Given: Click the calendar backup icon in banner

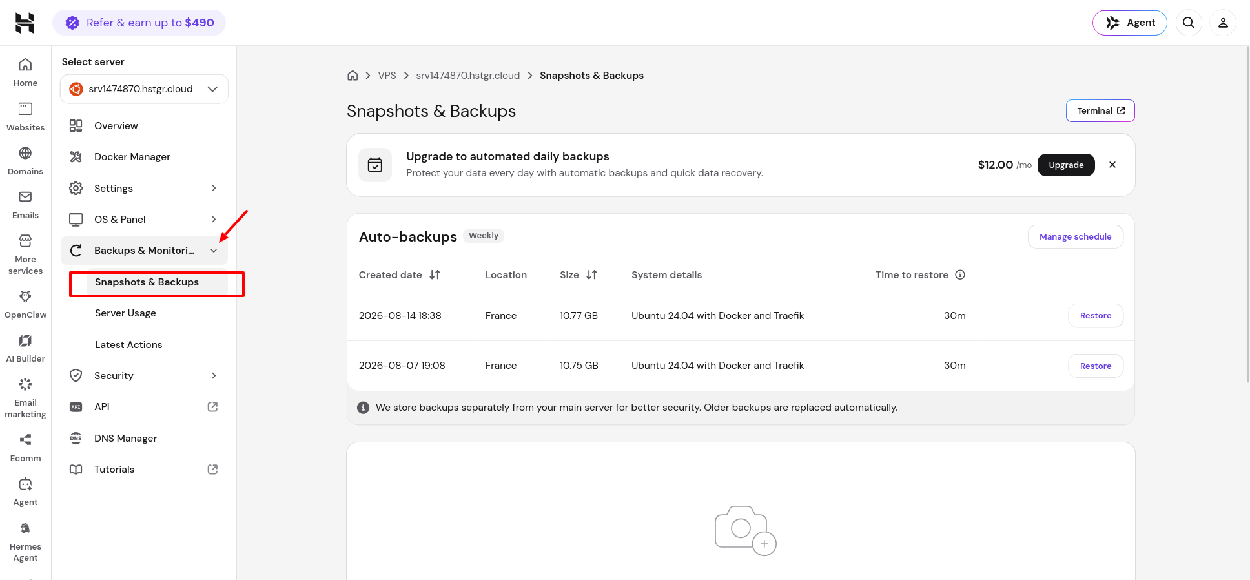Looking at the screenshot, I should click(x=375, y=165).
